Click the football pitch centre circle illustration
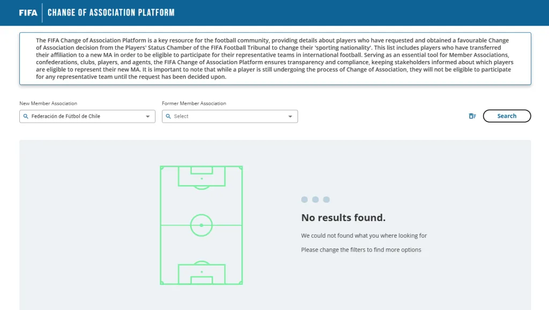 click(x=202, y=225)
